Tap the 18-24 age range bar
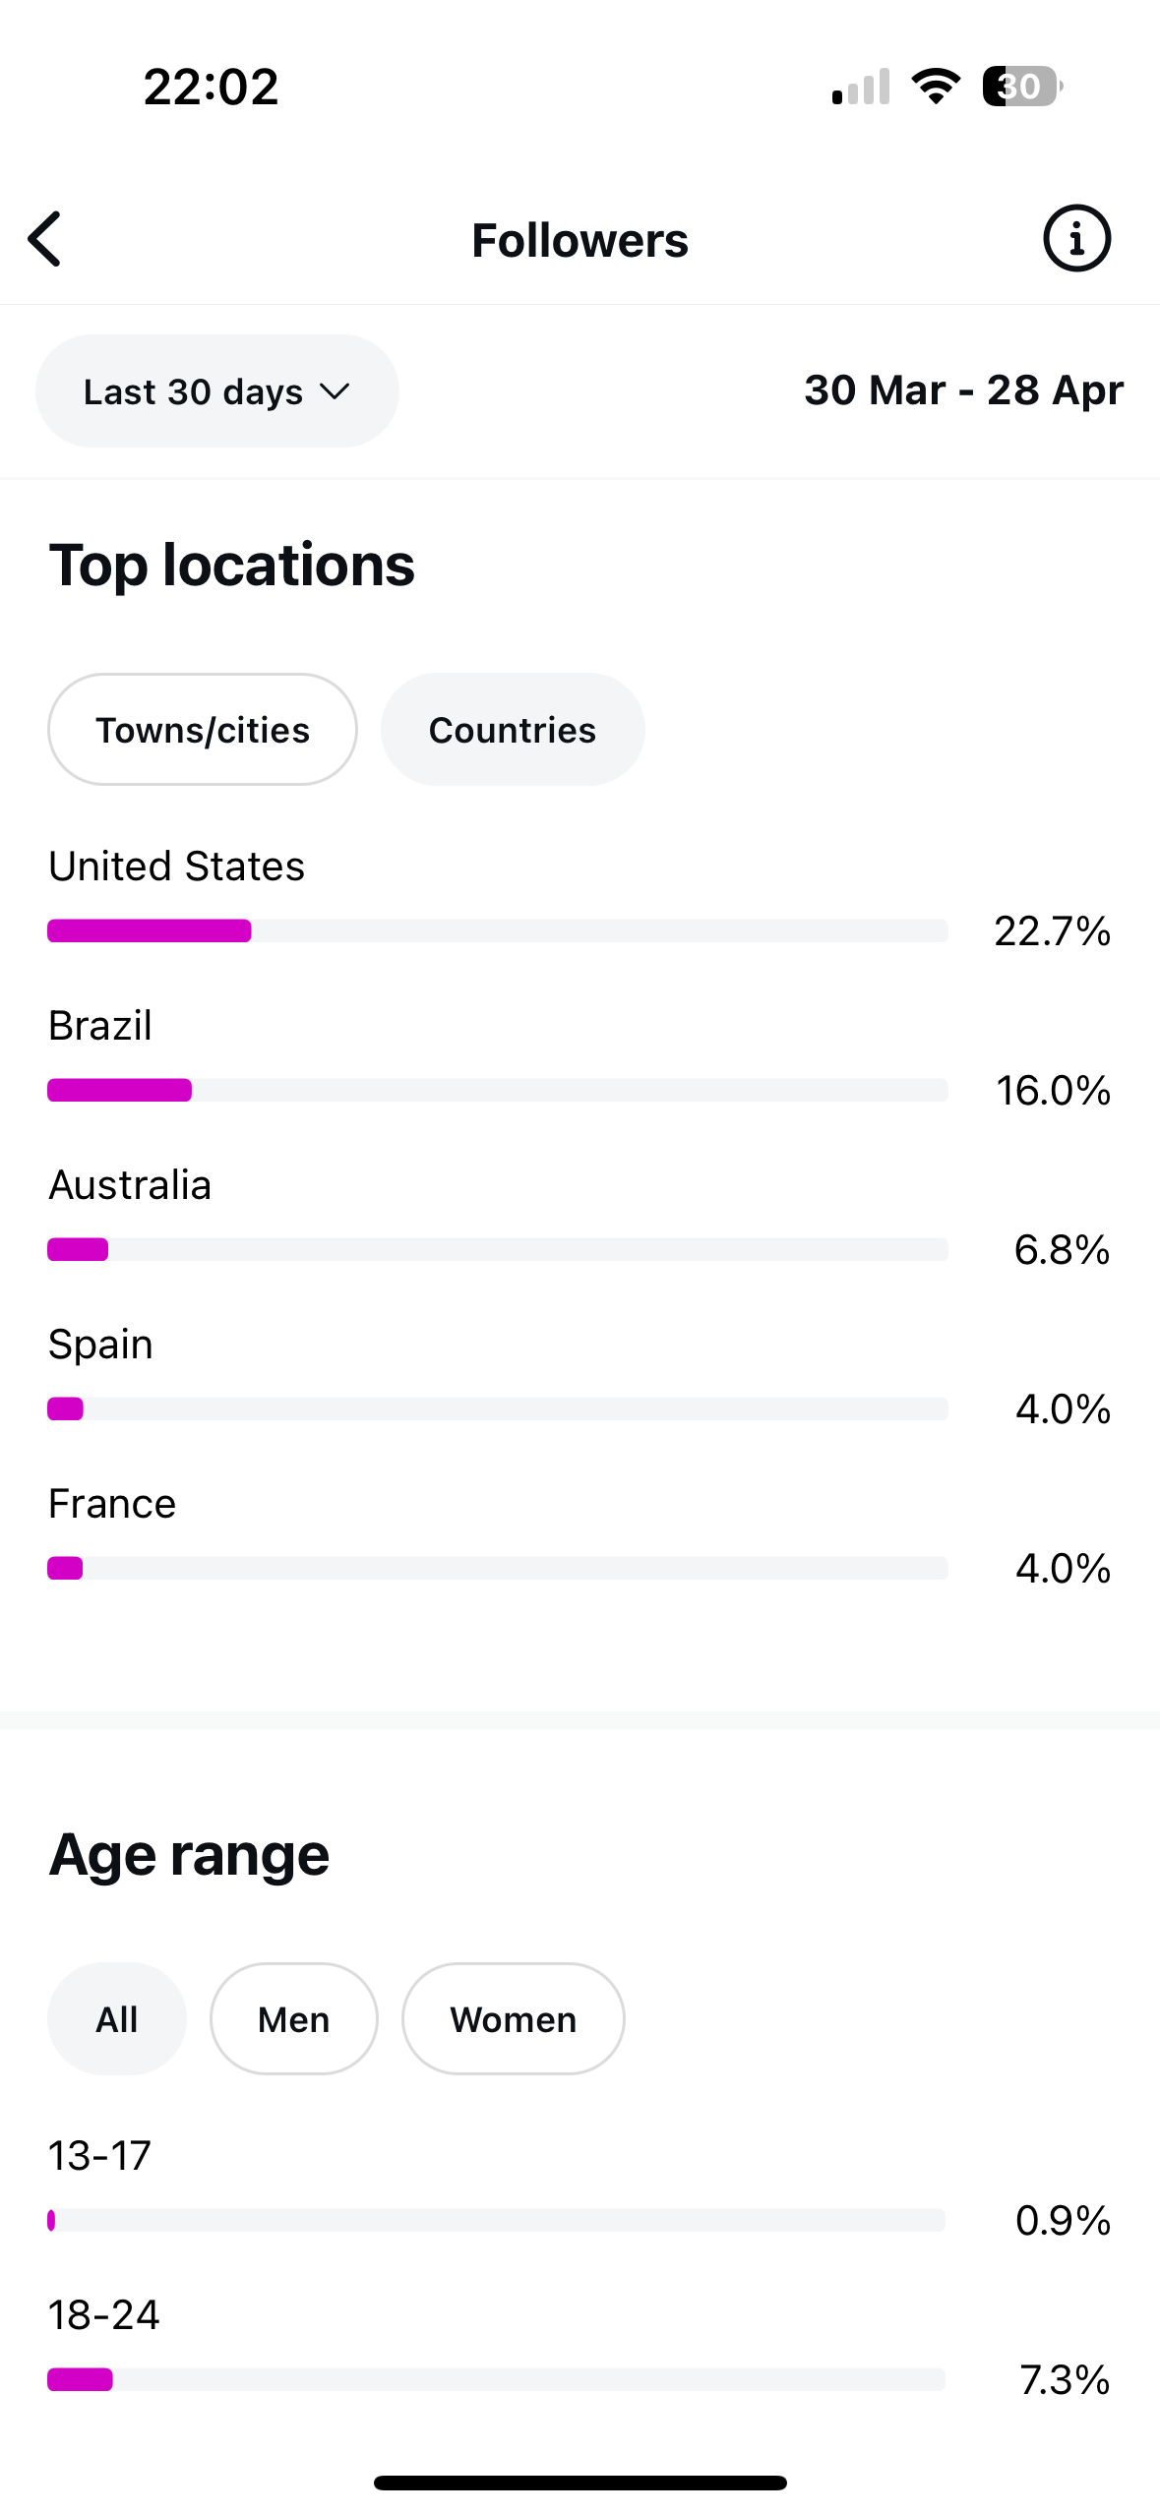 pos(496,2379)
